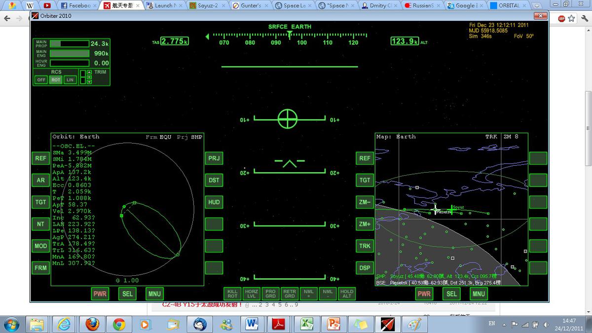Click the Orbit MFD PRJ button
This screenshot has width=592, height=333.
(x=214, y=158)
